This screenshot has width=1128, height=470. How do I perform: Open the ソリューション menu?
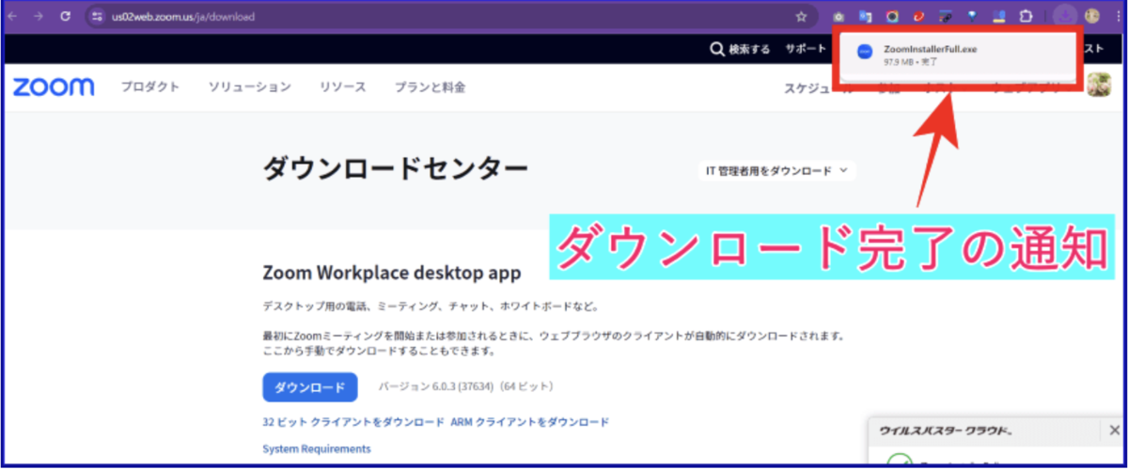click(x=249, y=87)
